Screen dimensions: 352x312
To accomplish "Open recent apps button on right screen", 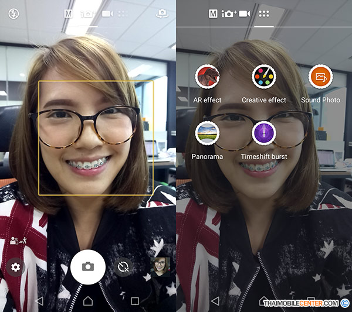I will coord(311,301).
